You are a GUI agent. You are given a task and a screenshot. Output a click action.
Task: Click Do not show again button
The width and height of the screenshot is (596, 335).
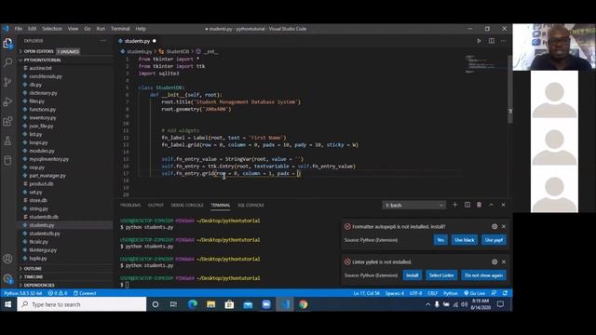pos(483,275)
